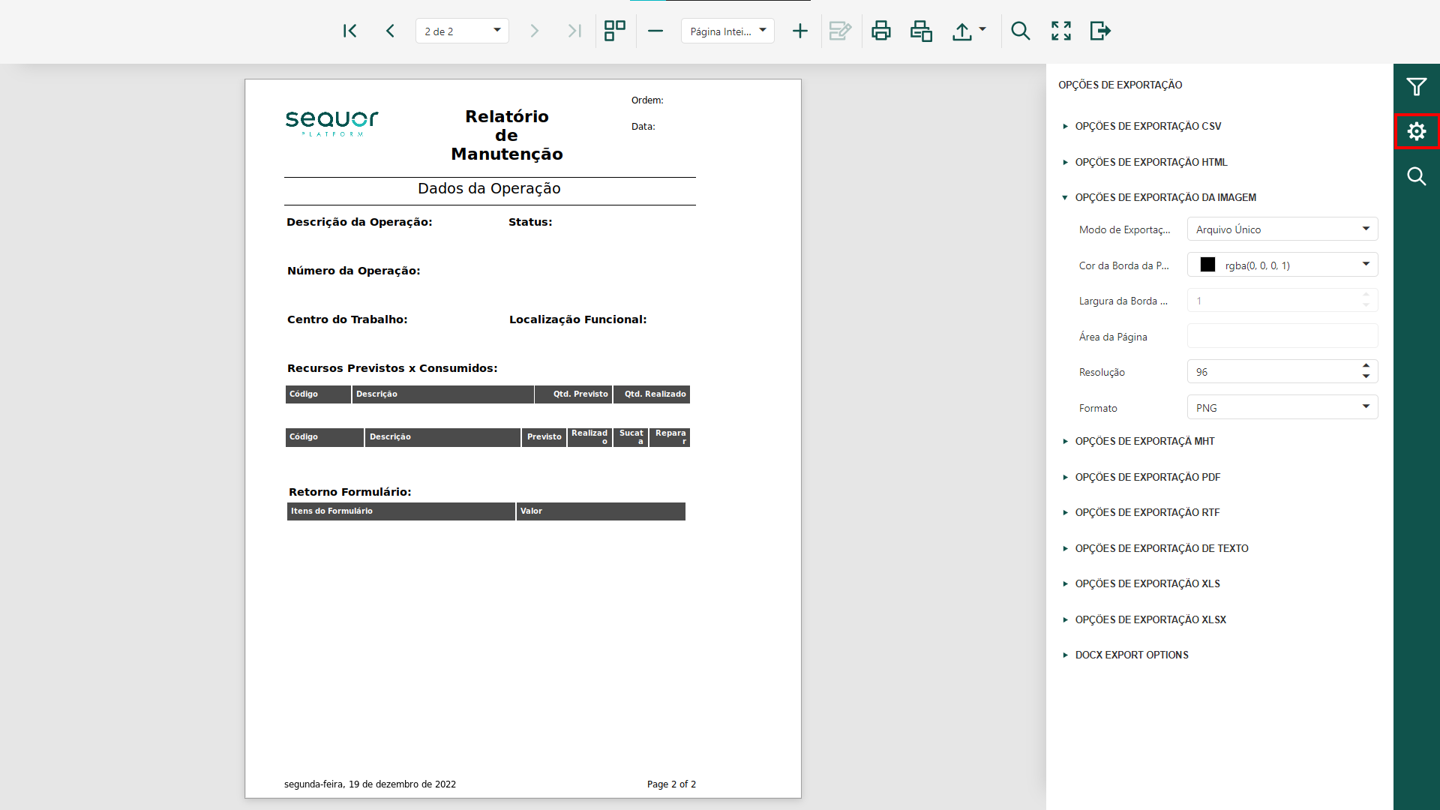Print the report
This screenshot has height=810, width=1440.
(881, 31)
